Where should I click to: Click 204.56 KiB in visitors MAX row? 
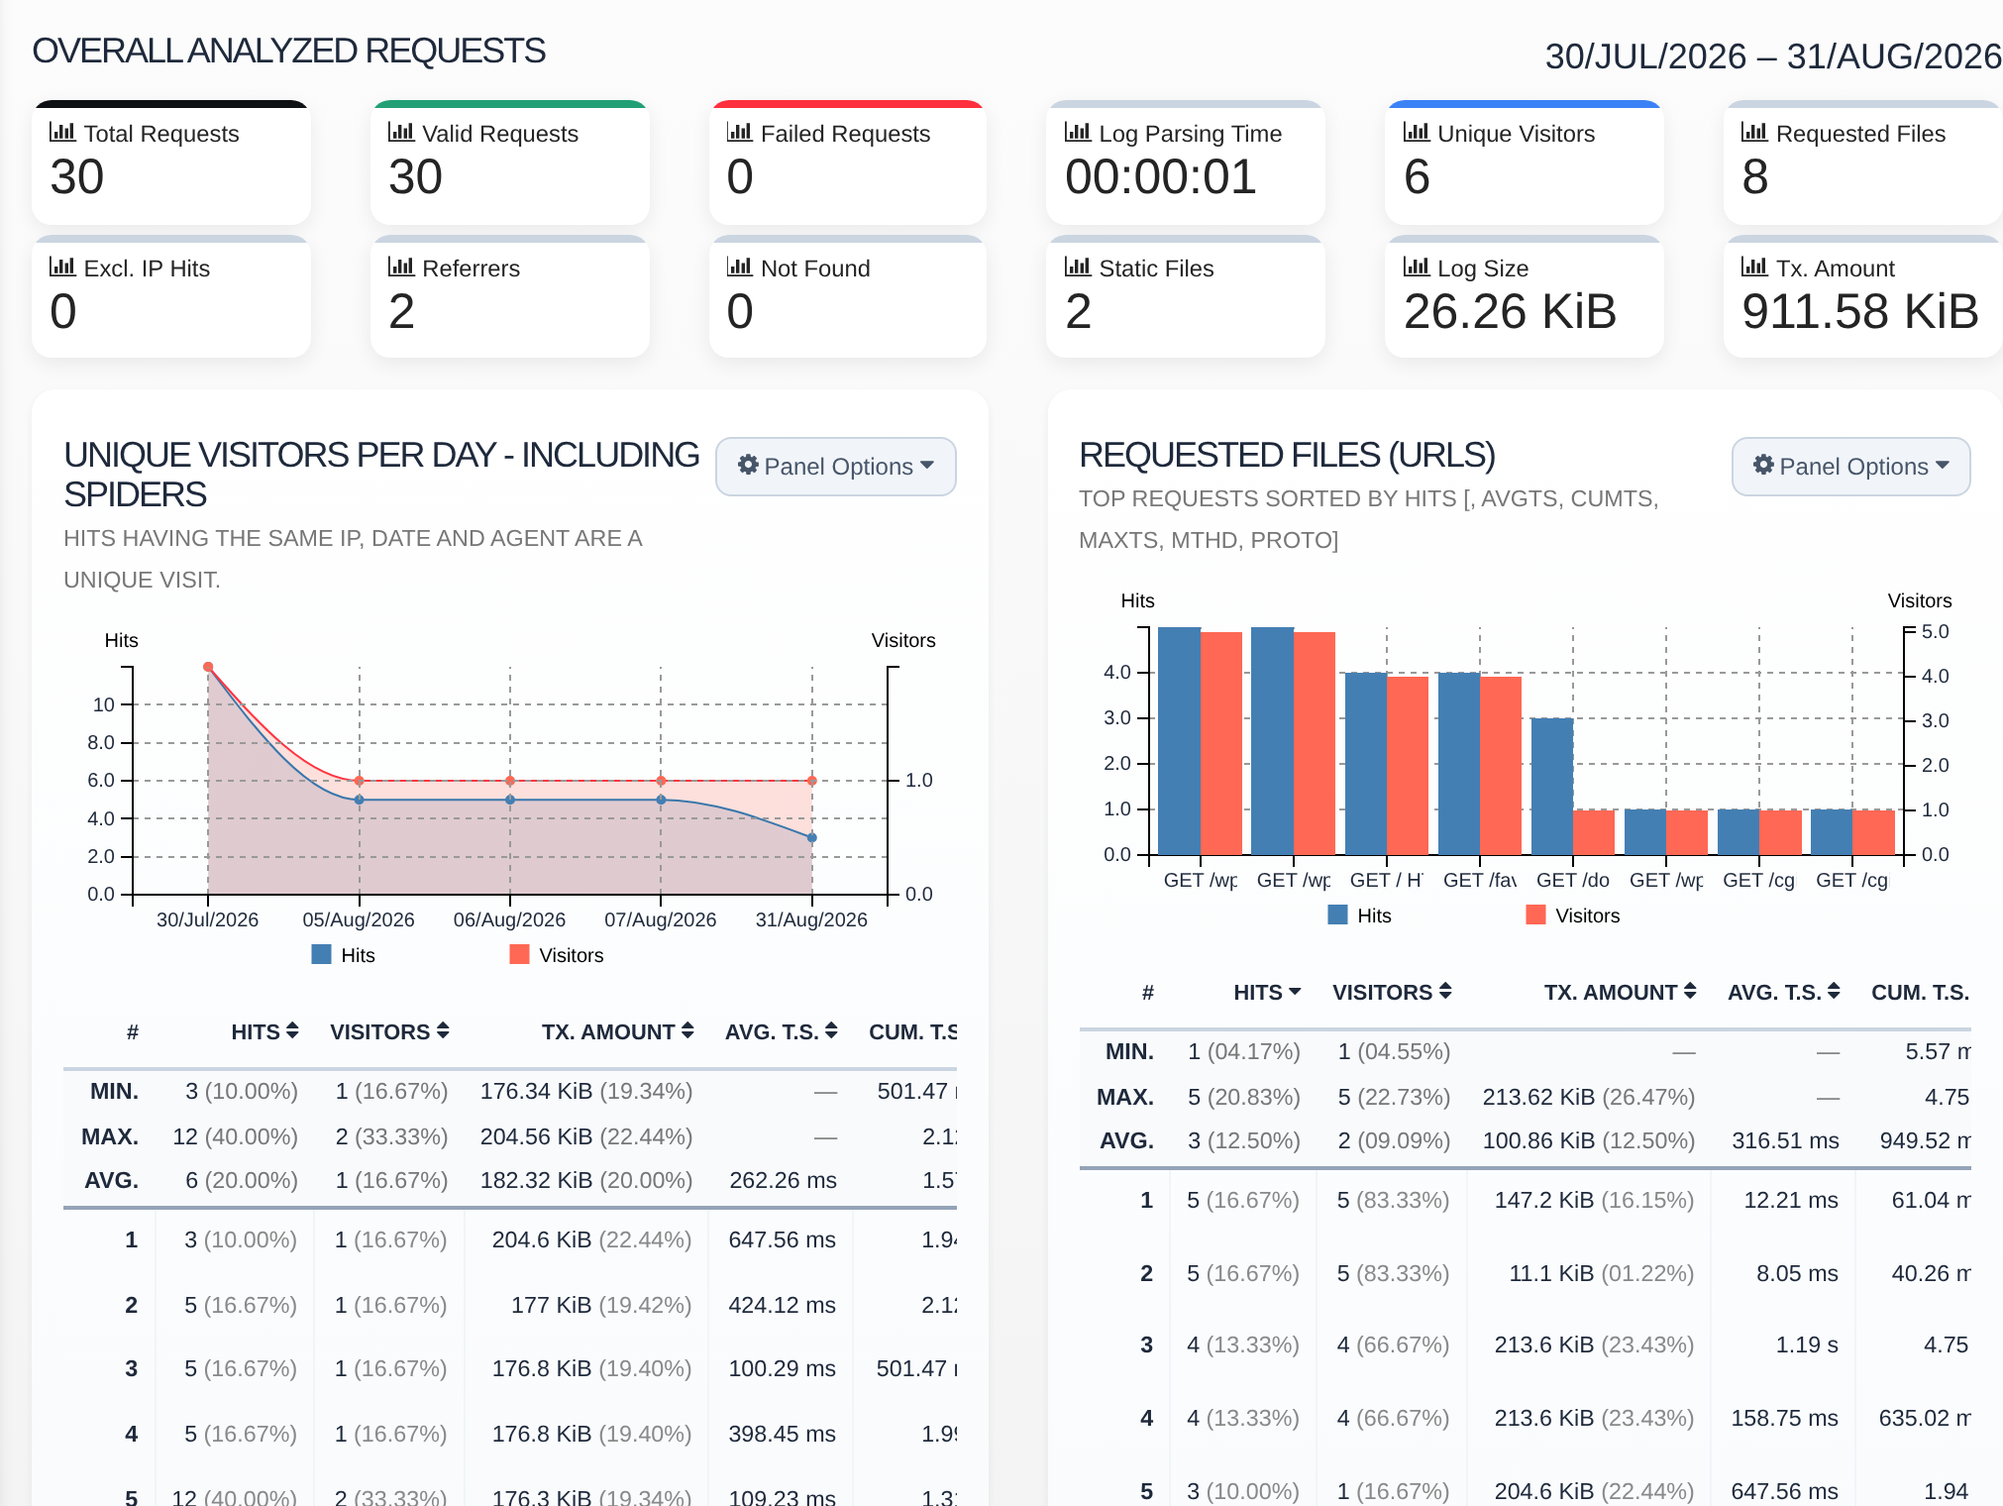click(x=536, y=1136)
